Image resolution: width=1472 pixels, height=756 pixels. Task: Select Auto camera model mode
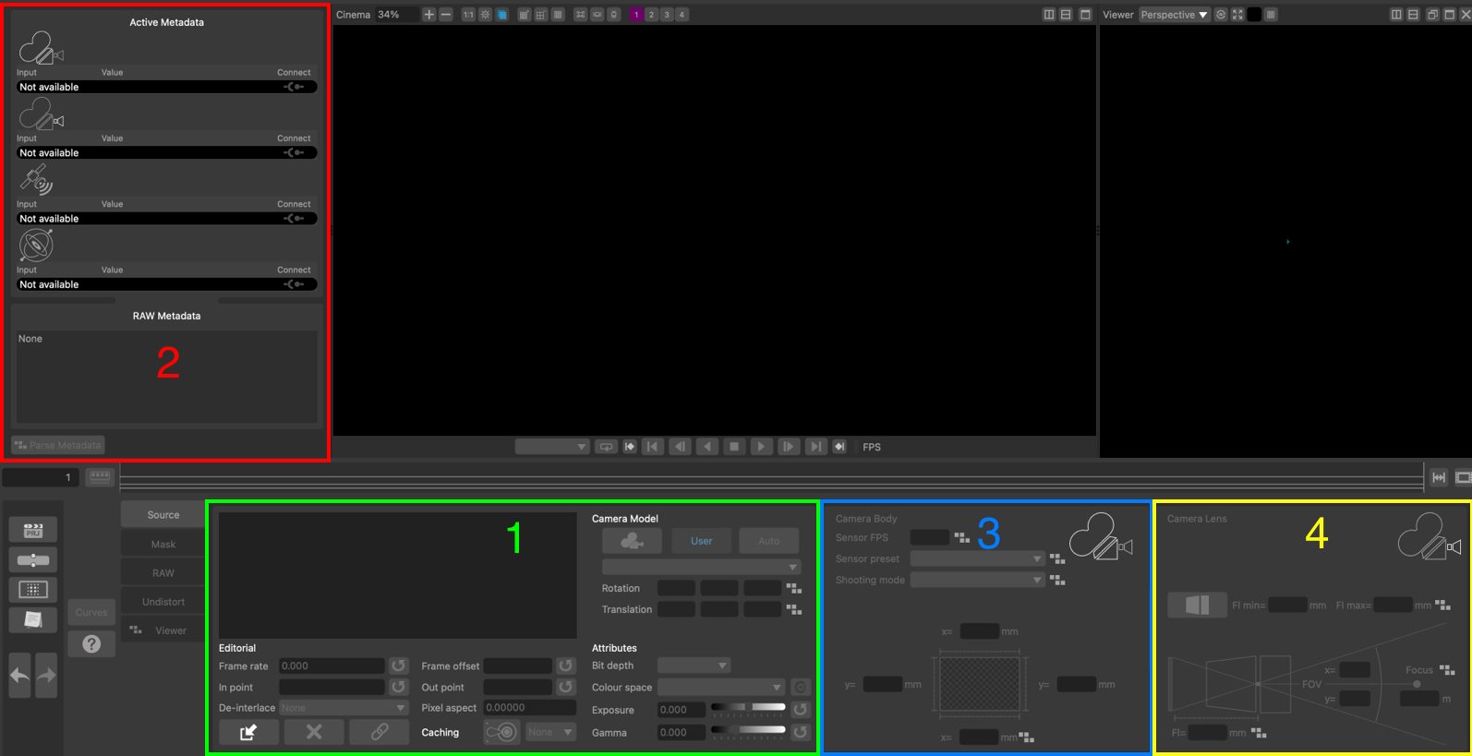pyautogui.click(x=769, y=541)
